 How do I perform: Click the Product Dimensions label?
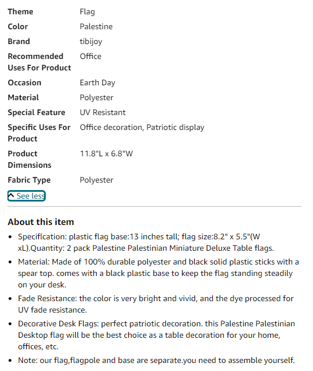tap(30, 159)
